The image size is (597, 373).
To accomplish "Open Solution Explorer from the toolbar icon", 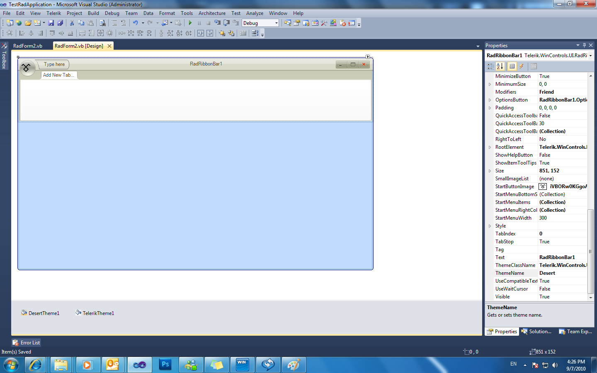I will pyautogui.click(x=287, y=23).
